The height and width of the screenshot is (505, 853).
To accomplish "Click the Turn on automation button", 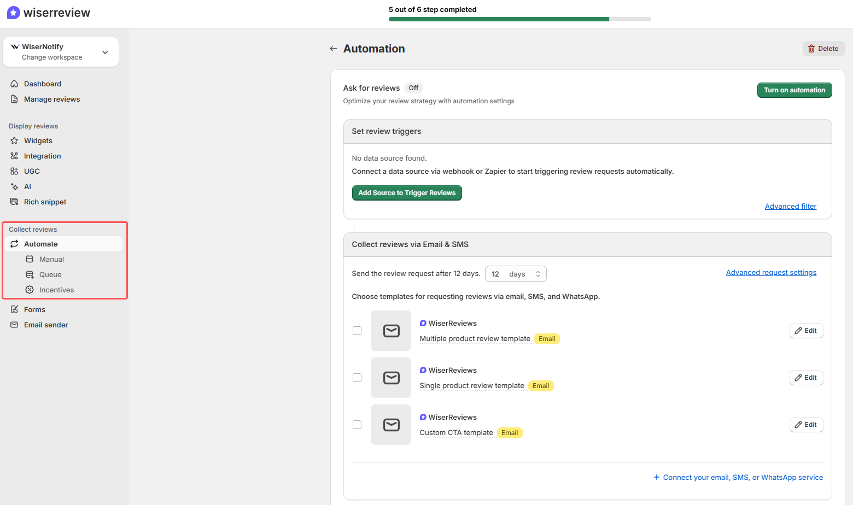I will point(794,90).
